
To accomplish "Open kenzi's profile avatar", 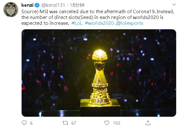I will click(x=11, y=9).
